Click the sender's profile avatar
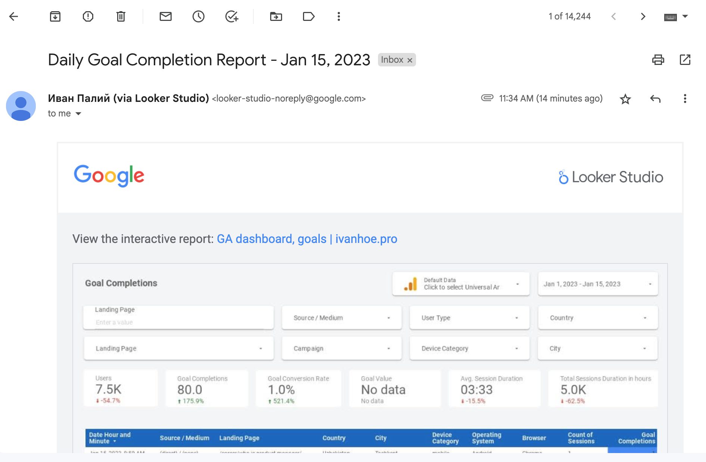The width and height of the screenshot is (706, 462). coord(21,106)
